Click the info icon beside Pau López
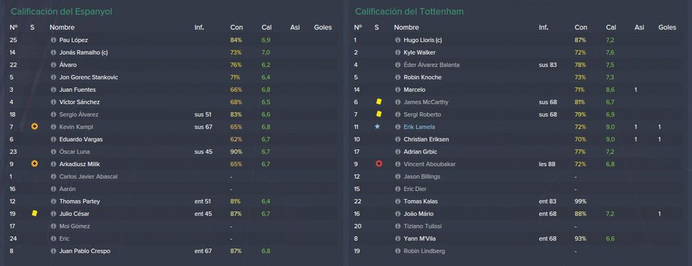Image resolution: width=692 pixels, height=266 pixels. point(53,40)
